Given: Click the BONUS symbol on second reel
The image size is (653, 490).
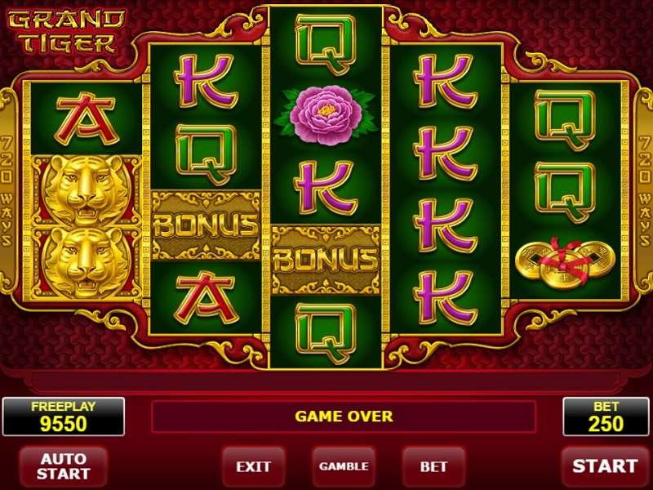Looking at the screenshot, I should (207, 225).
